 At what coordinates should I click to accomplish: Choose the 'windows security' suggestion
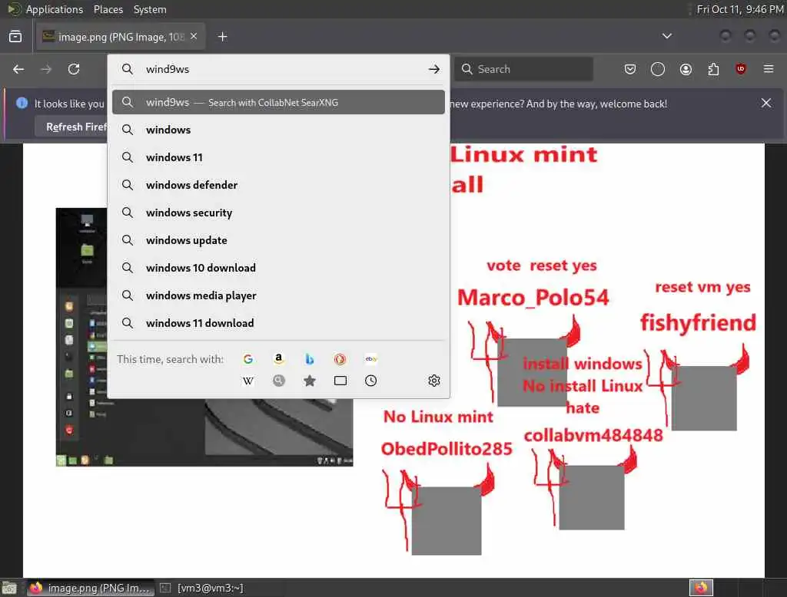[x=278, y=213]
